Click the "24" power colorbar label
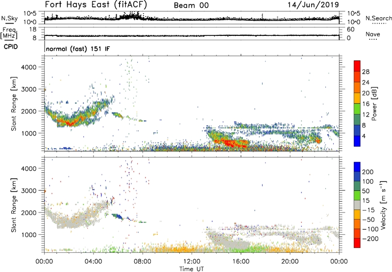The height and width of the screenshot is (272, 392). tap(366, 82)
